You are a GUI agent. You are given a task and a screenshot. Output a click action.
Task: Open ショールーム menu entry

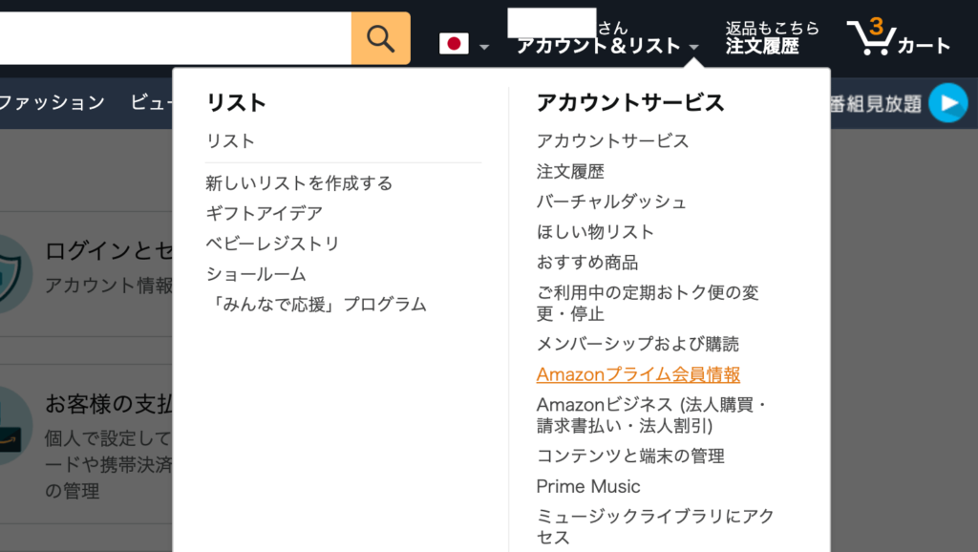tap(256, 274)
